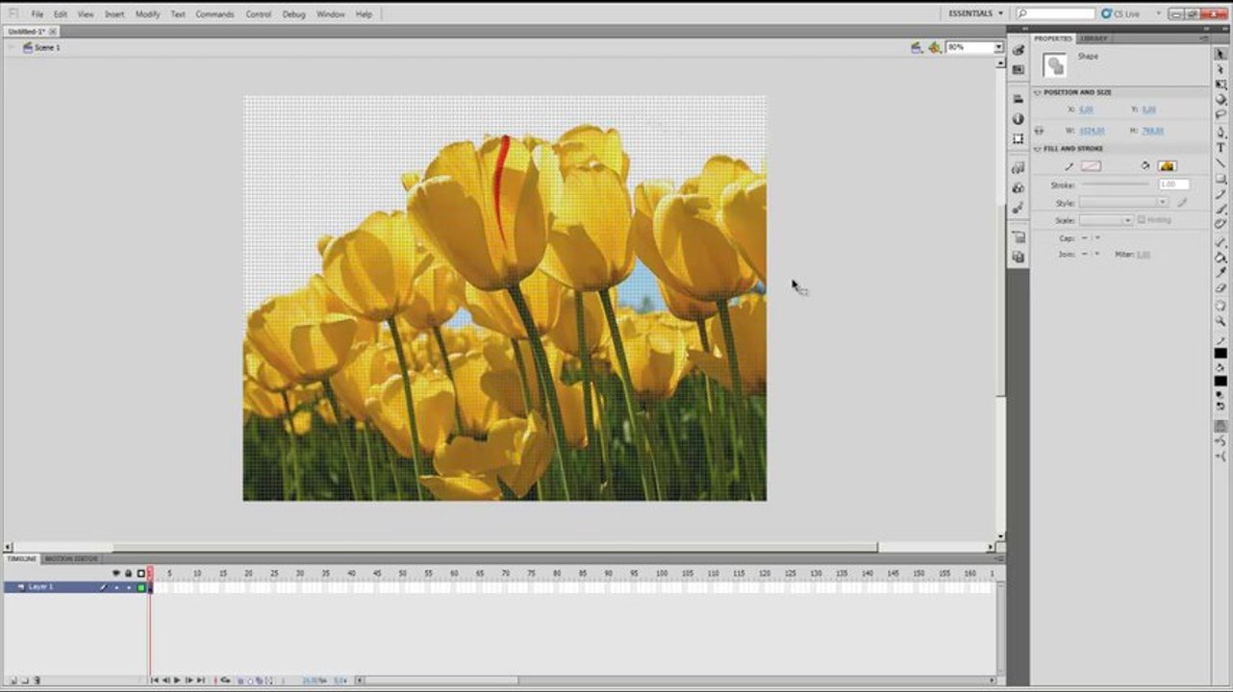
Task: Adjust the Stroke thickness slider
Action: pos(1115,185)
